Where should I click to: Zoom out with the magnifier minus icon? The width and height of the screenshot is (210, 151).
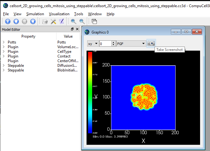pos(82,21)
